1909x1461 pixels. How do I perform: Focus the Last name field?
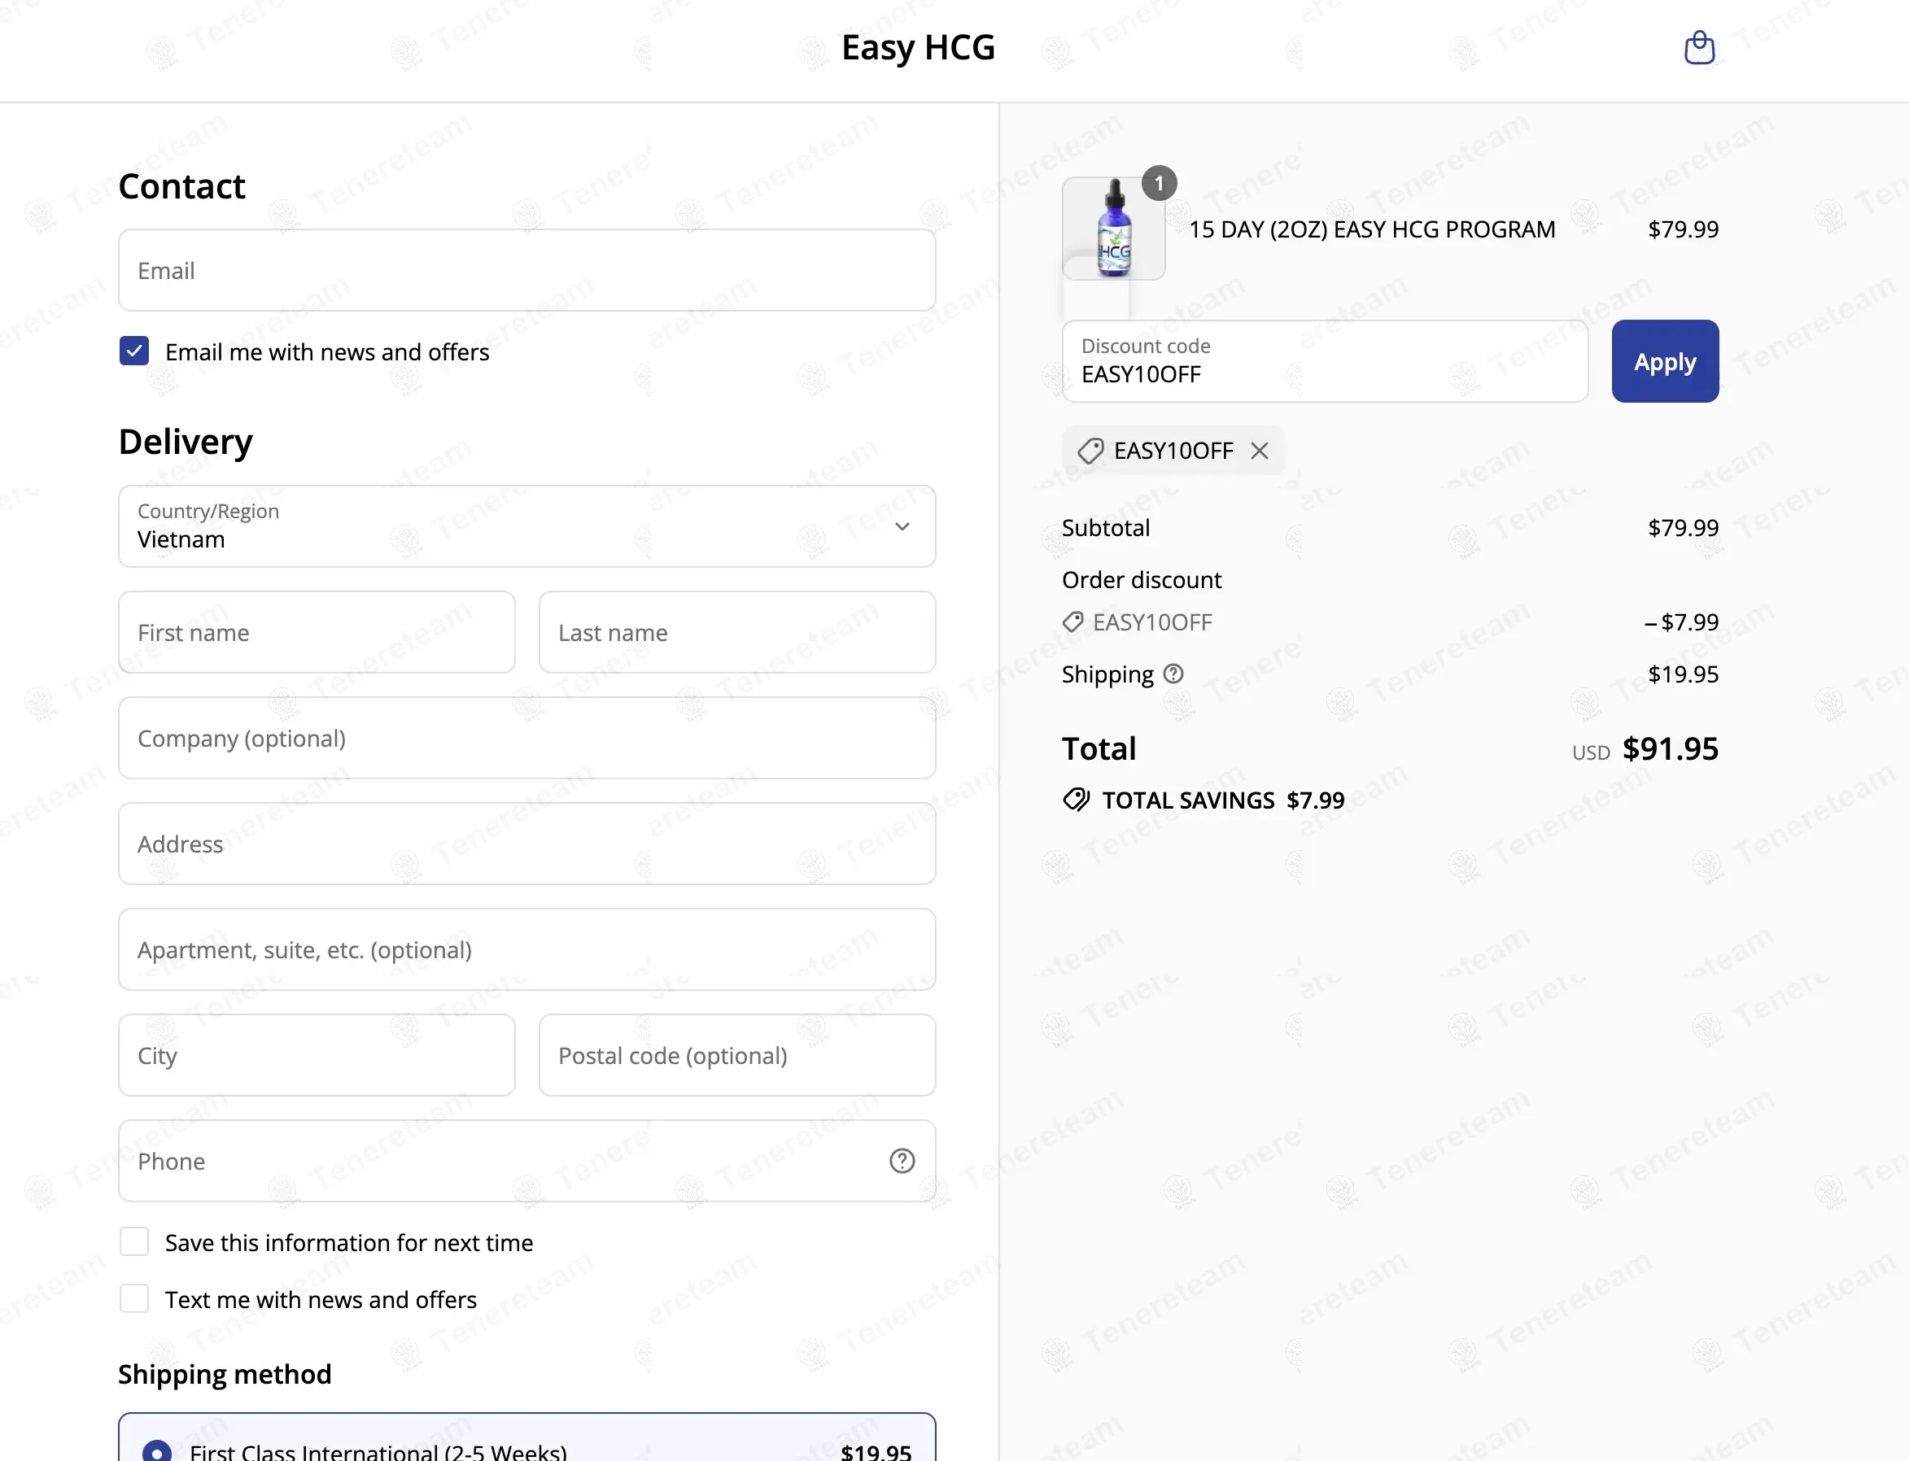point(736,632)
